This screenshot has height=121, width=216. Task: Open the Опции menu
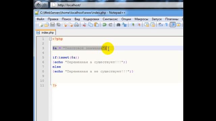[x=126, y=19]
